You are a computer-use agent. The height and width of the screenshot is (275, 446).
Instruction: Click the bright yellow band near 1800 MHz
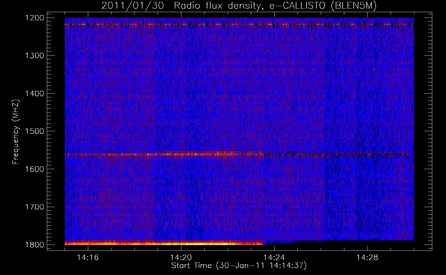164,243
